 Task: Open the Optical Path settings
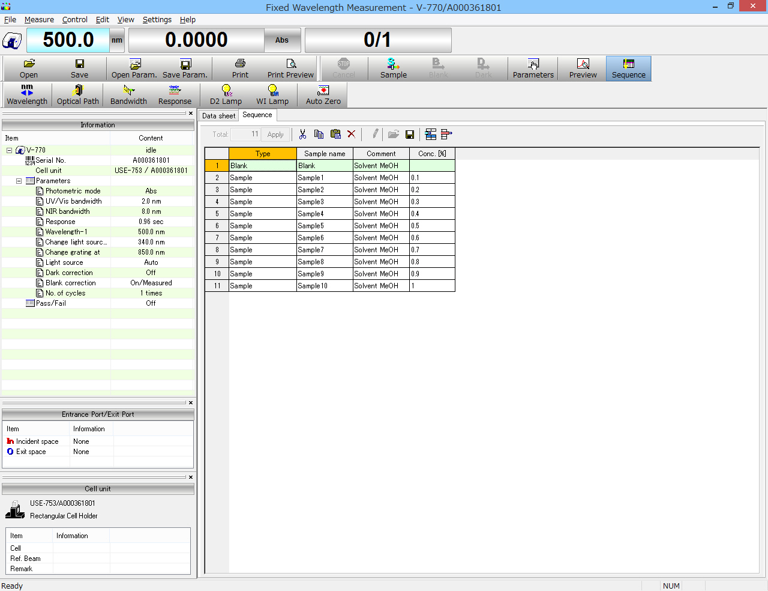pyautogui.click(x=77, y=94)
